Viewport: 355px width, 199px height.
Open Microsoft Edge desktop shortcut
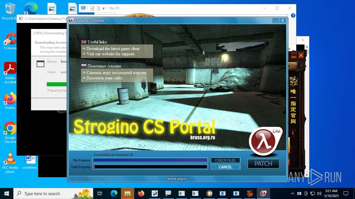click(x=31, y=9)
